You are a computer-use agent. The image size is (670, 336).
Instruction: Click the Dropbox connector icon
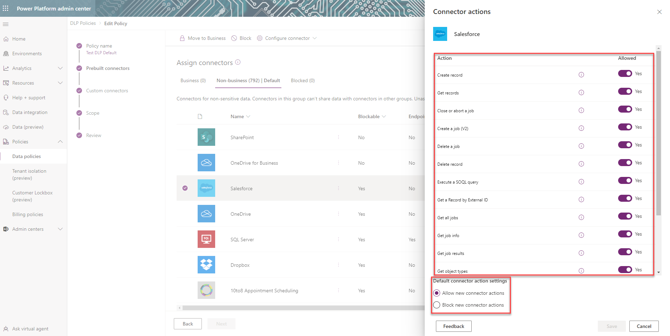[x=206, y=265]
